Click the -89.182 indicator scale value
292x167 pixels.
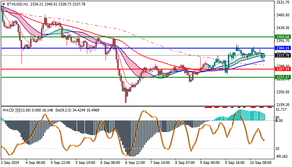(x=282, y=157)
